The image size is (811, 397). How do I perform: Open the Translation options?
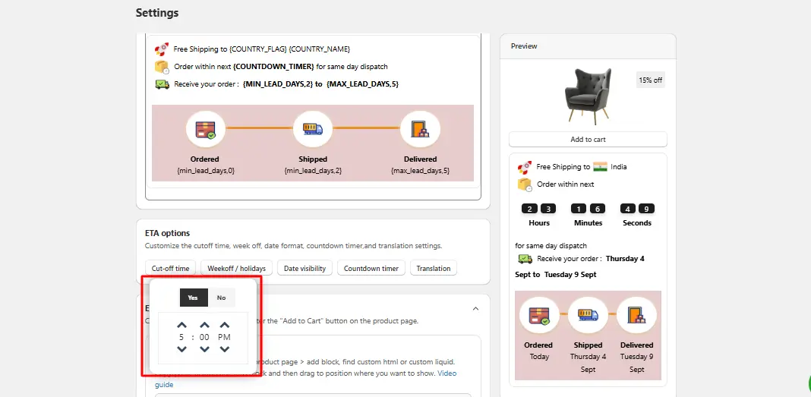434,268
